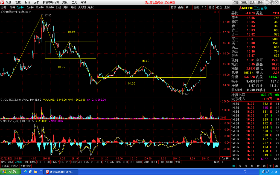The width and height of the screenshot is (280, 175).
Task: Click the red square icon at chart corner
Action: [218, 12]
